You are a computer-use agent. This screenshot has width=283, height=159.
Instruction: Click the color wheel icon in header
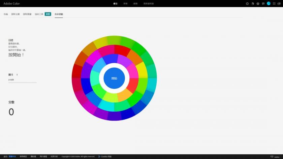pos(247,3)
